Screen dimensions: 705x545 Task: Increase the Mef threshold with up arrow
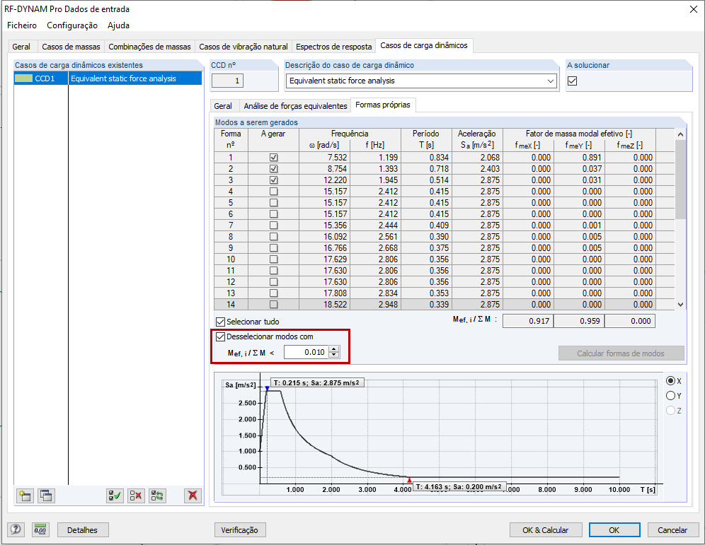[x=333, y=349]
